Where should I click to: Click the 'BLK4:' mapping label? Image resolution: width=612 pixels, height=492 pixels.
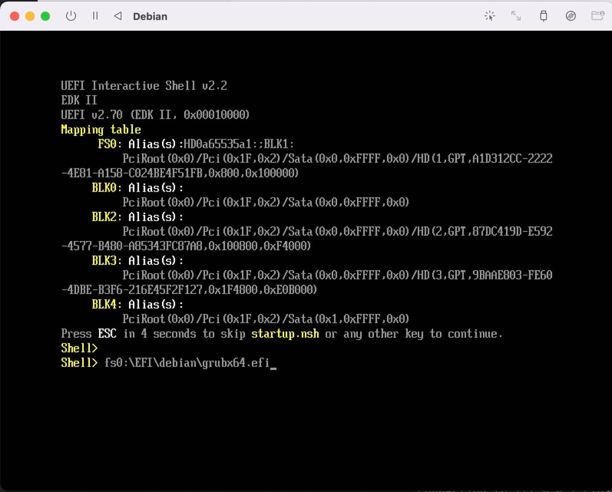click(107, 305)
